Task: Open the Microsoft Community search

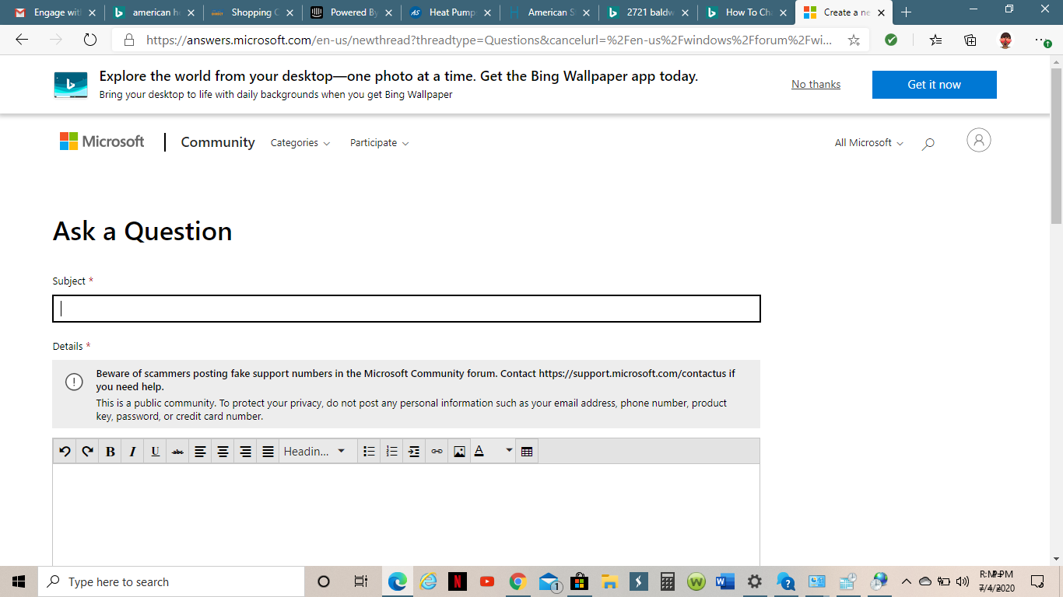Action: point(928,143)
